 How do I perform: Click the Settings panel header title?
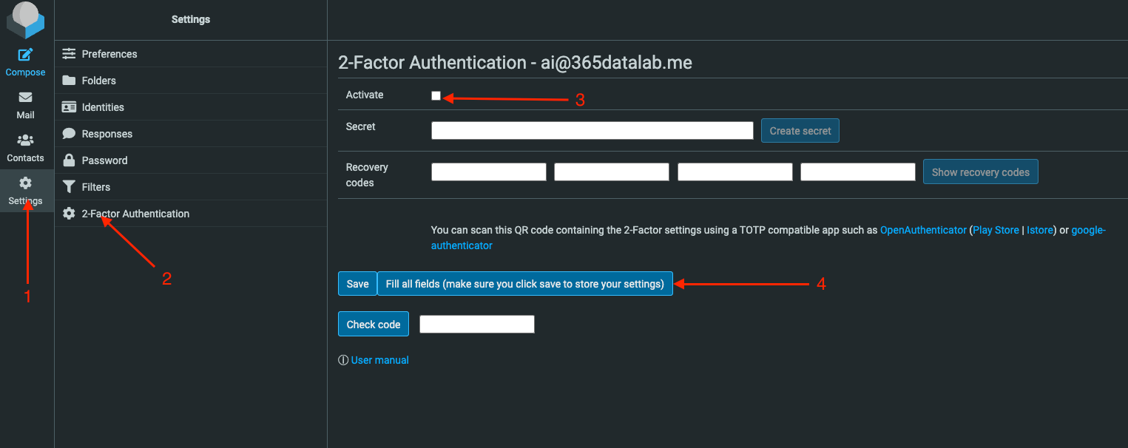pos(191,19)
